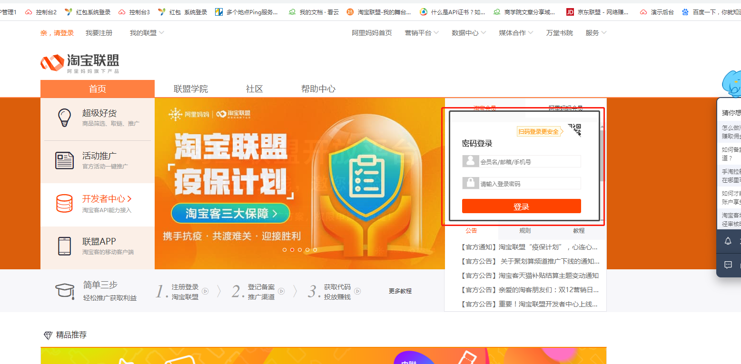Click login panel vertical scrollbar
The height and width of the screenshot is (364, 741).
602,157
